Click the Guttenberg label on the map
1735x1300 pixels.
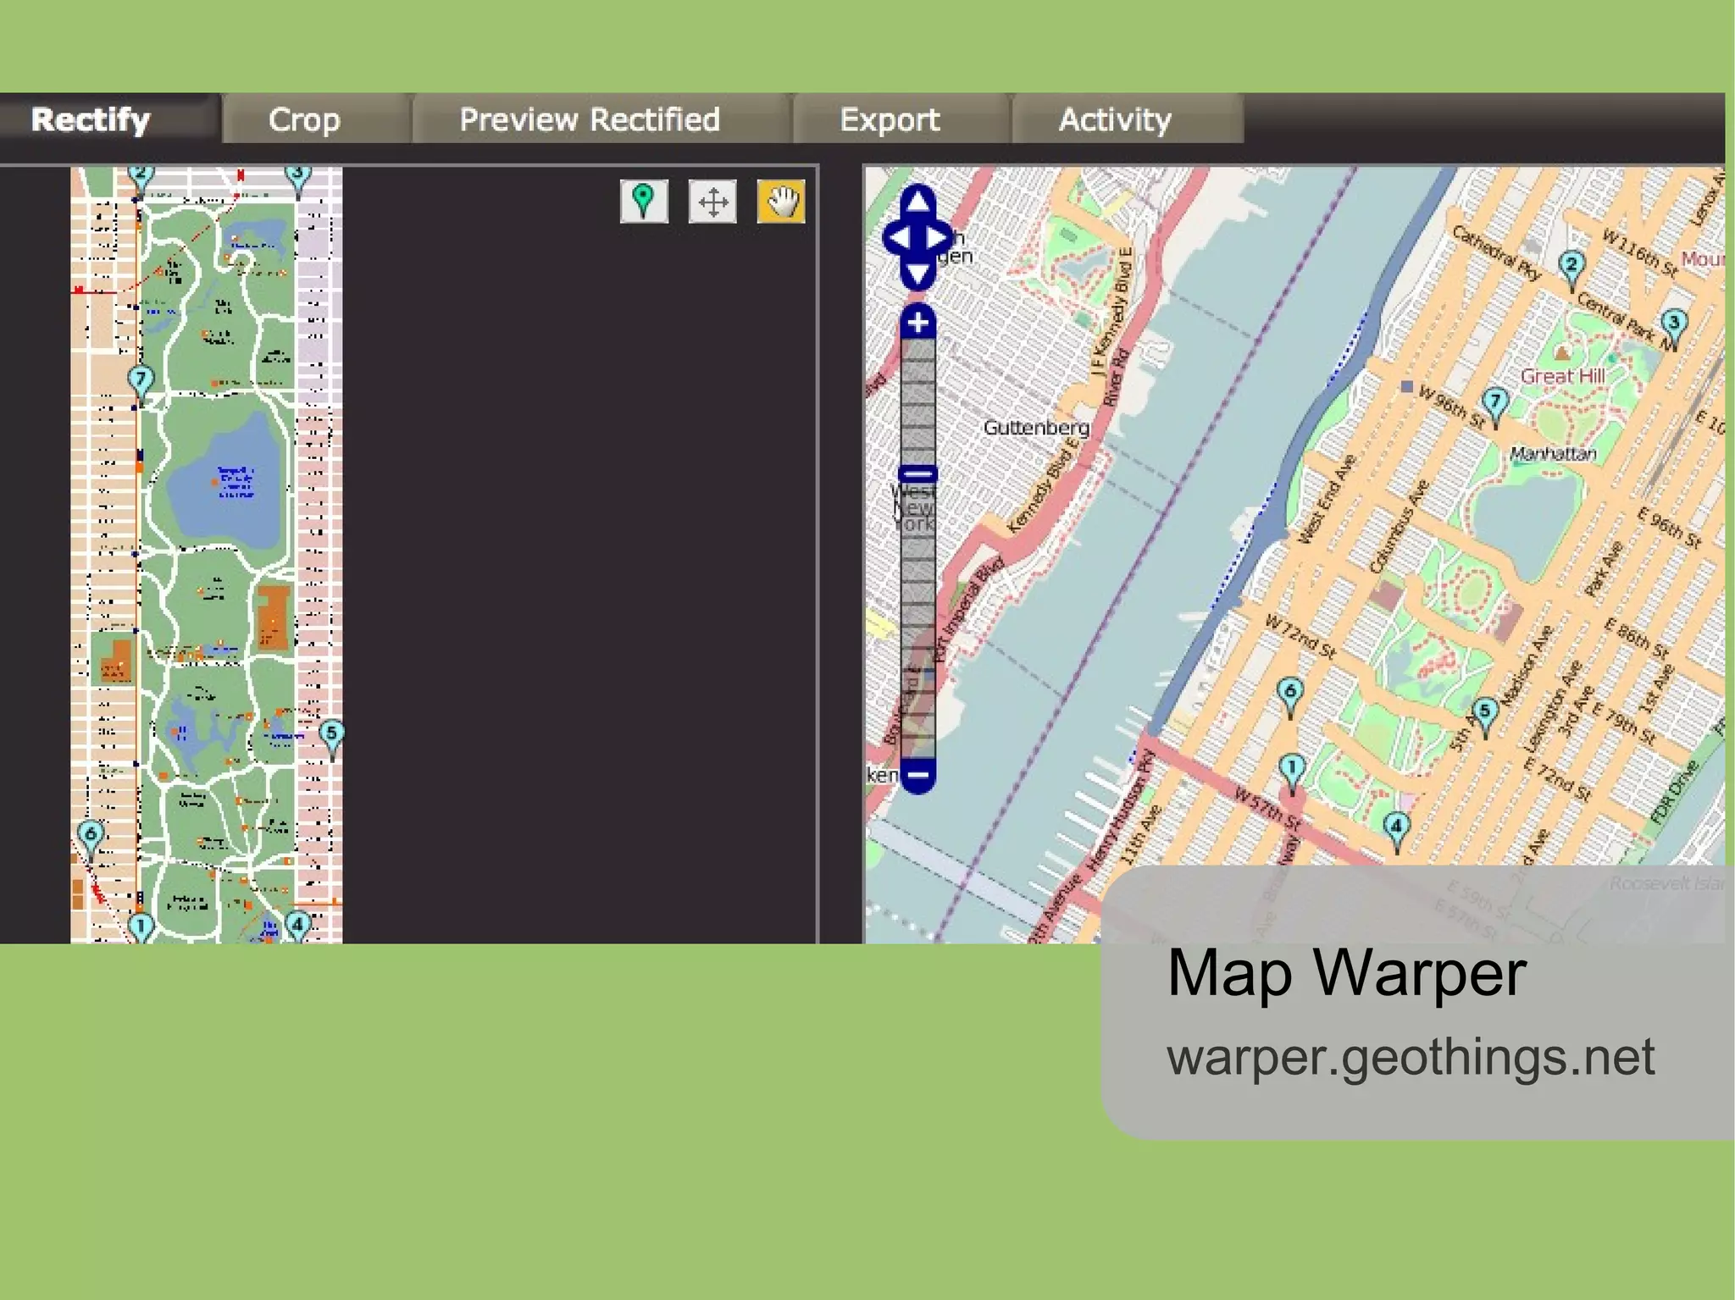[1036, 428]
